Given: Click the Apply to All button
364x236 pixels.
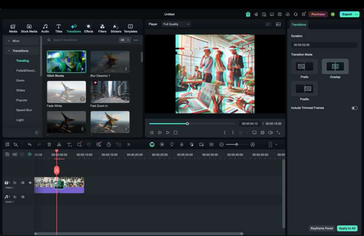Looking at the screenshot, I should (x=347, y=228).
